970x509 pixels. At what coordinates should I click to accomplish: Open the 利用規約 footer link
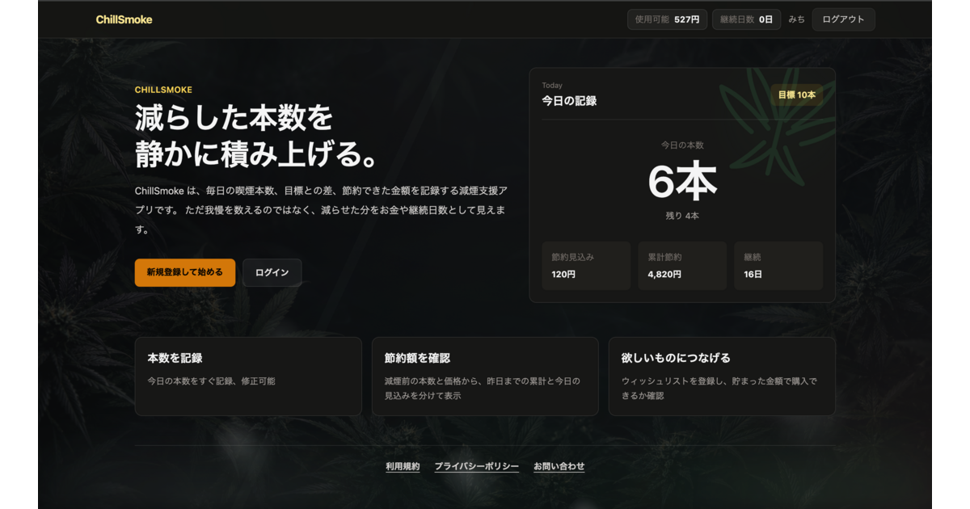click(x=403, y=466)
